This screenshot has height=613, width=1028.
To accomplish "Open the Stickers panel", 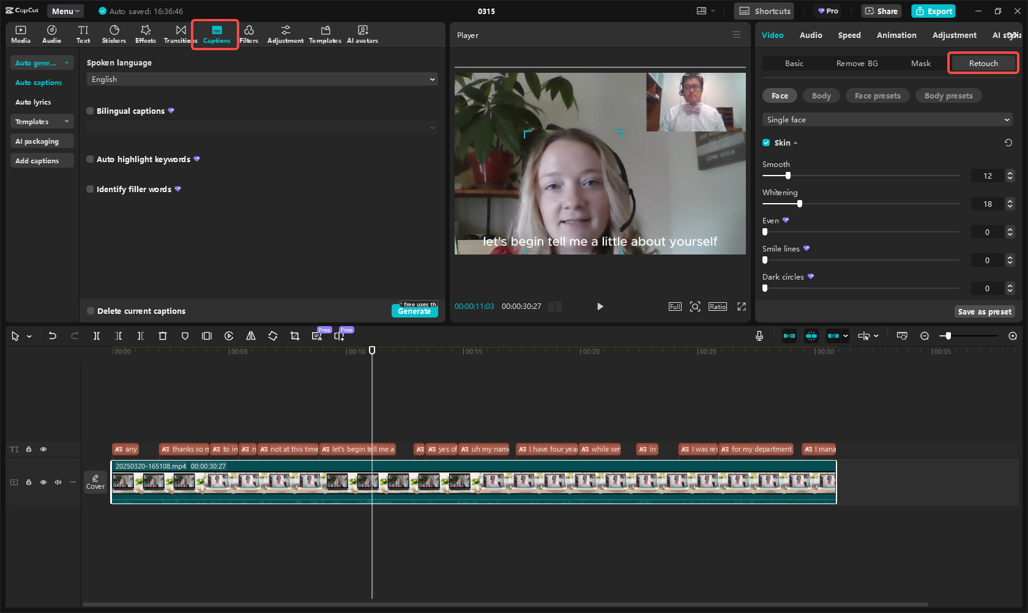I will (x=114, y=34).
